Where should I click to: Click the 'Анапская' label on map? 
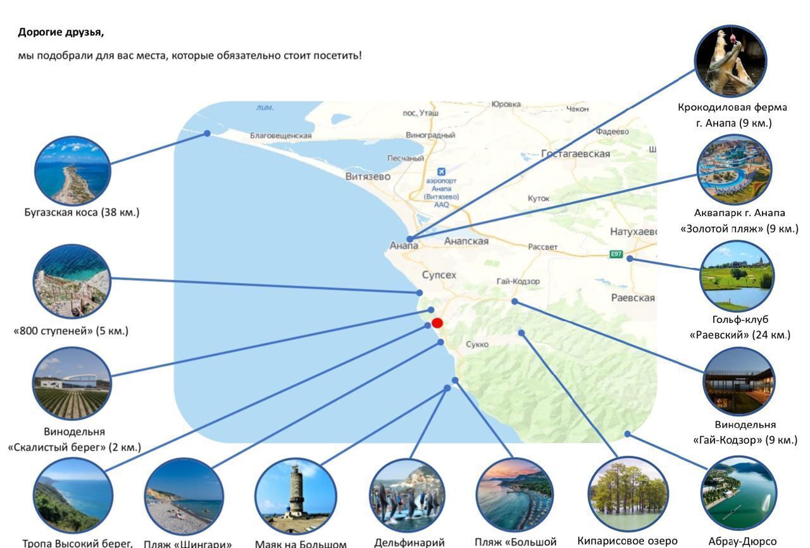tap(466, 241)
